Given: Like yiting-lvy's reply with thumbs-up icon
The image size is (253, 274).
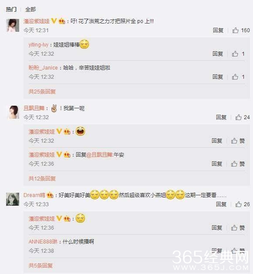Looking at the screenshot, I should point(238,54).
